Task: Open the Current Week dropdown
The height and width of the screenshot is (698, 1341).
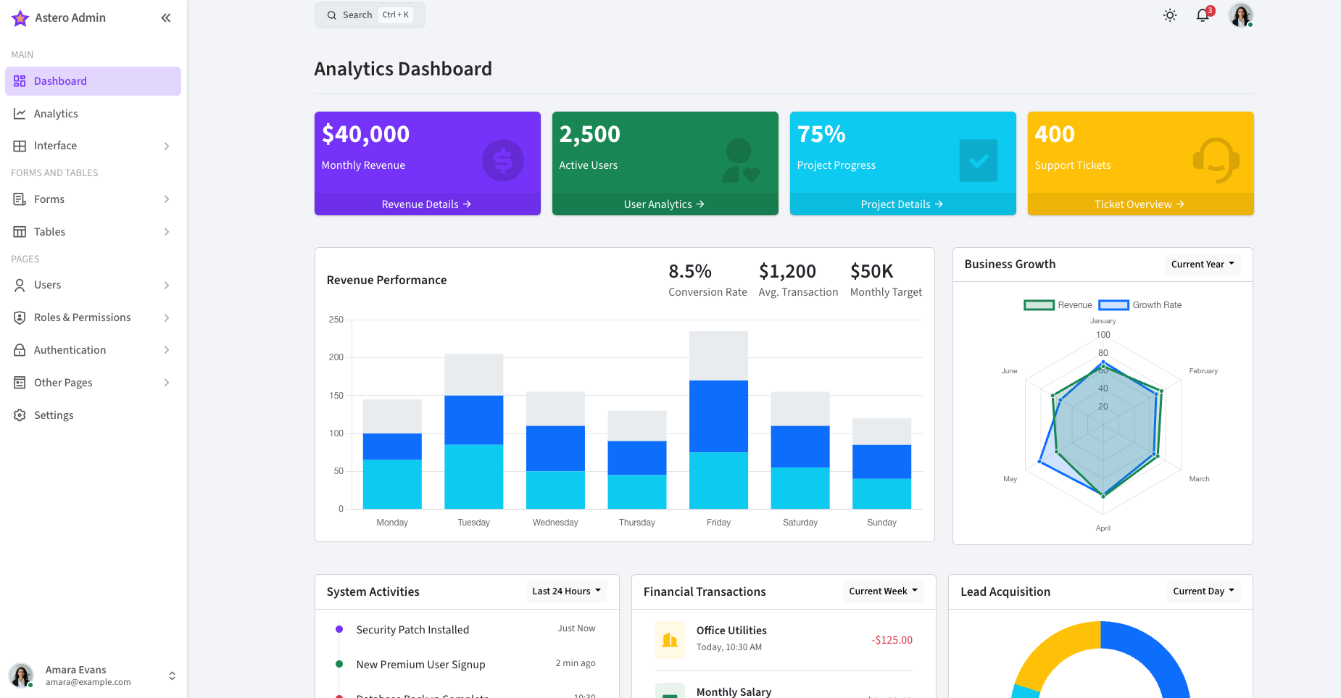Action: coord(883,591)
